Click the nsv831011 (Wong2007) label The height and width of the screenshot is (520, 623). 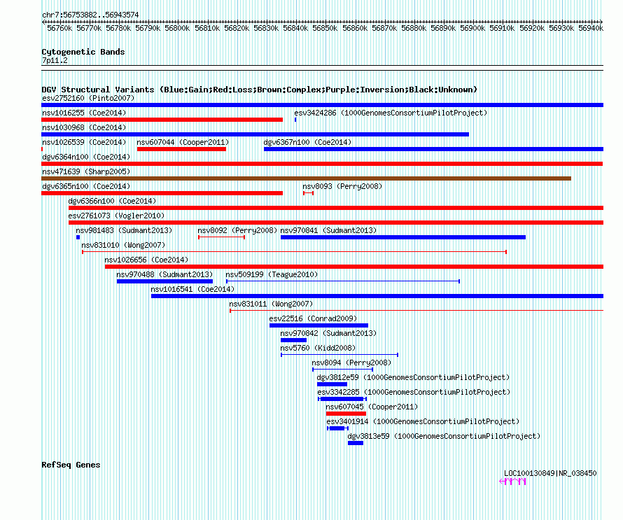click(271, 304)
